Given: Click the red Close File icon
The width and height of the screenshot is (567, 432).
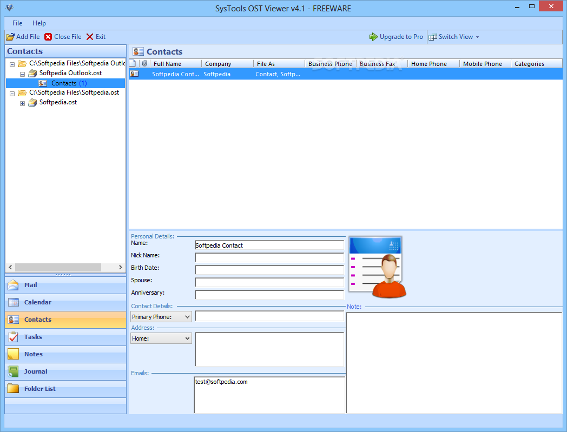Looking at the screenshot, I should tap(48, 37).
